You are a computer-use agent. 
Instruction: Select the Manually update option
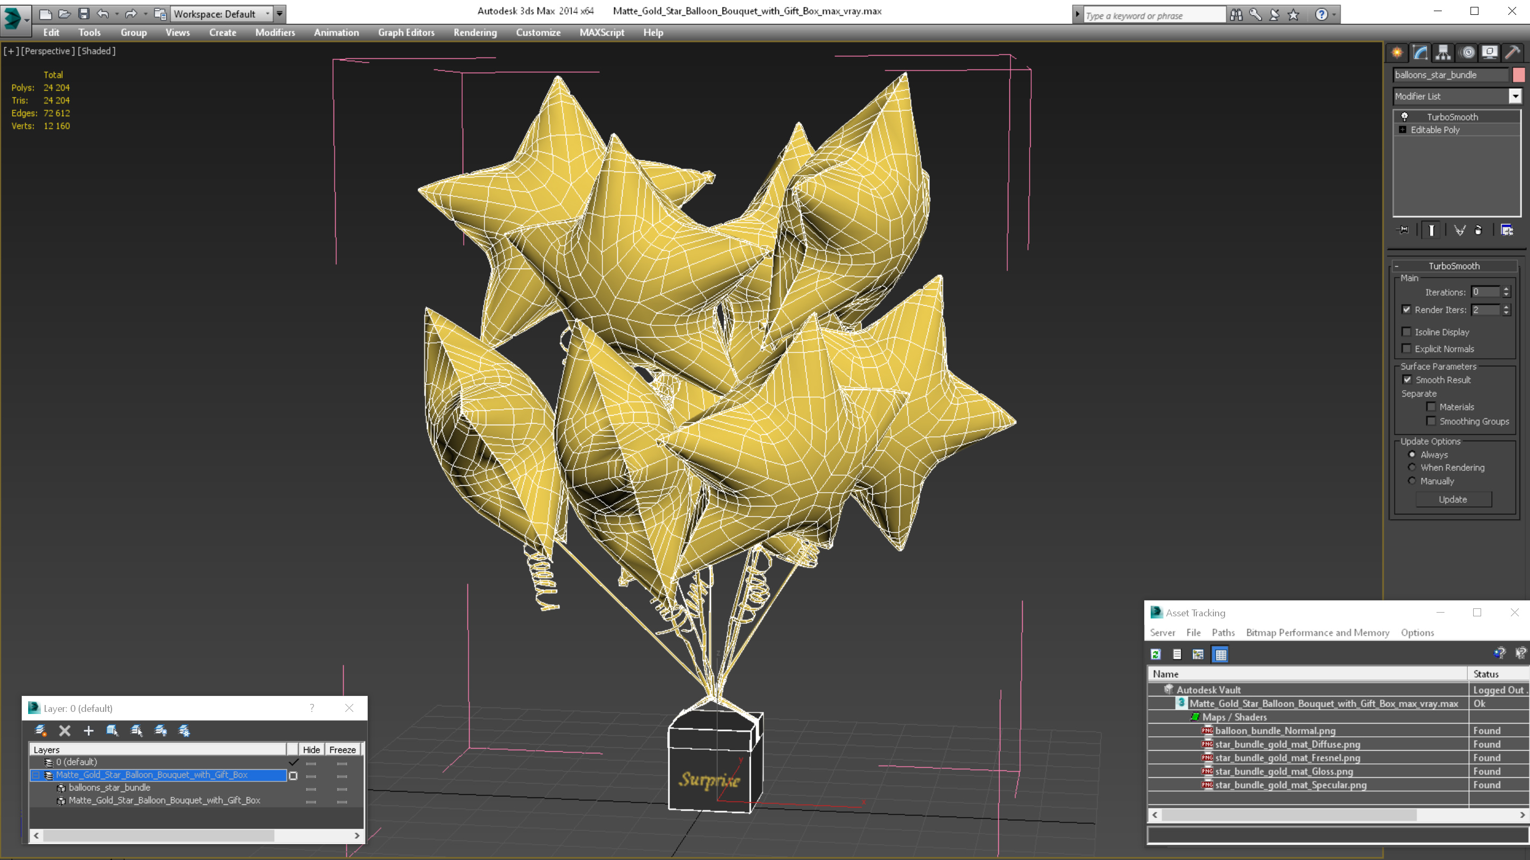click(1413, 481)
